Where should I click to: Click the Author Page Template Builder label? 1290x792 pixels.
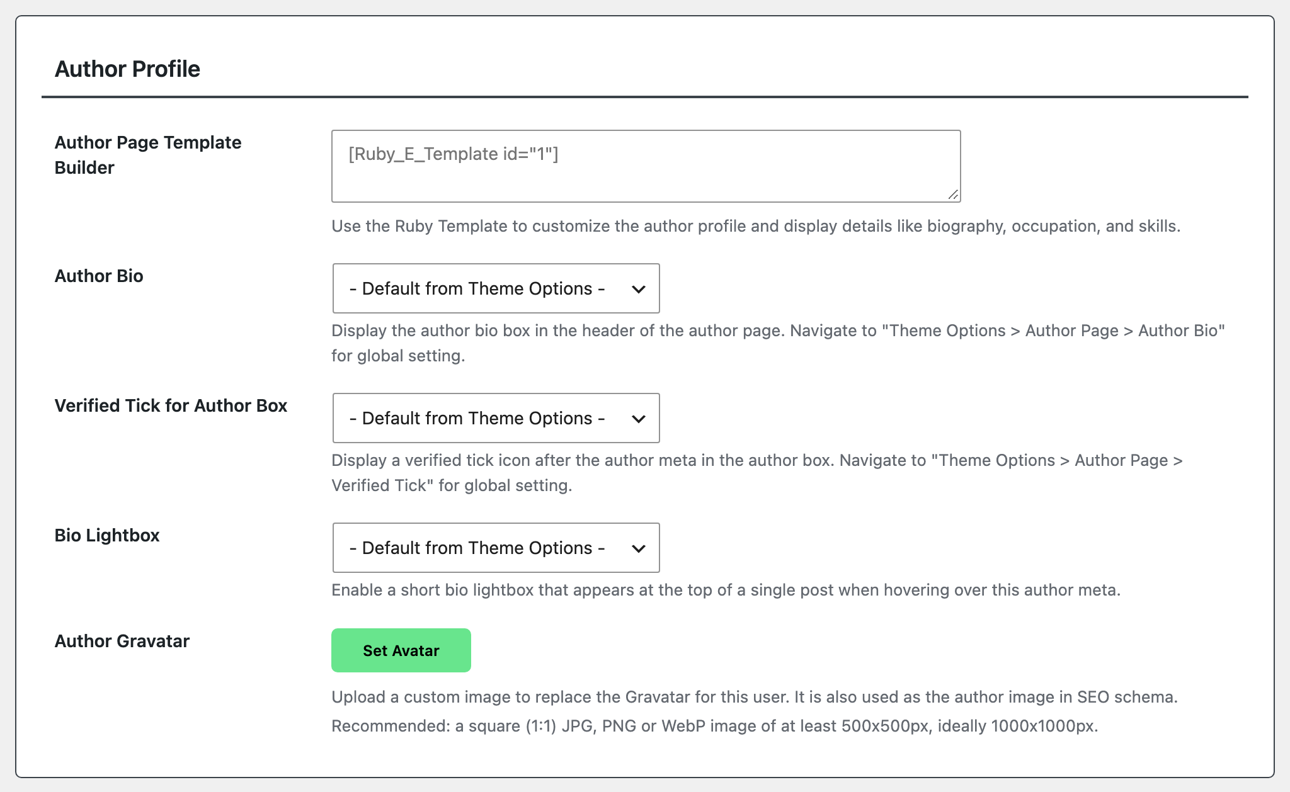(x=148, y=155)
